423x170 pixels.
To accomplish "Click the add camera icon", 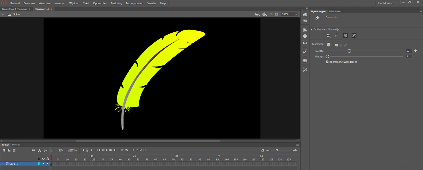I will pyautogui.click(x=33, y=150).
